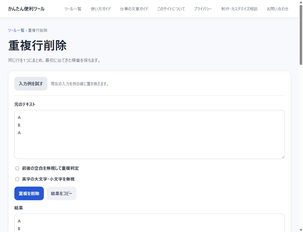Click the scrollbar down arrow
Image resolution: width=303 pixels, height=232 pixels.
click(x=301, y=230)
